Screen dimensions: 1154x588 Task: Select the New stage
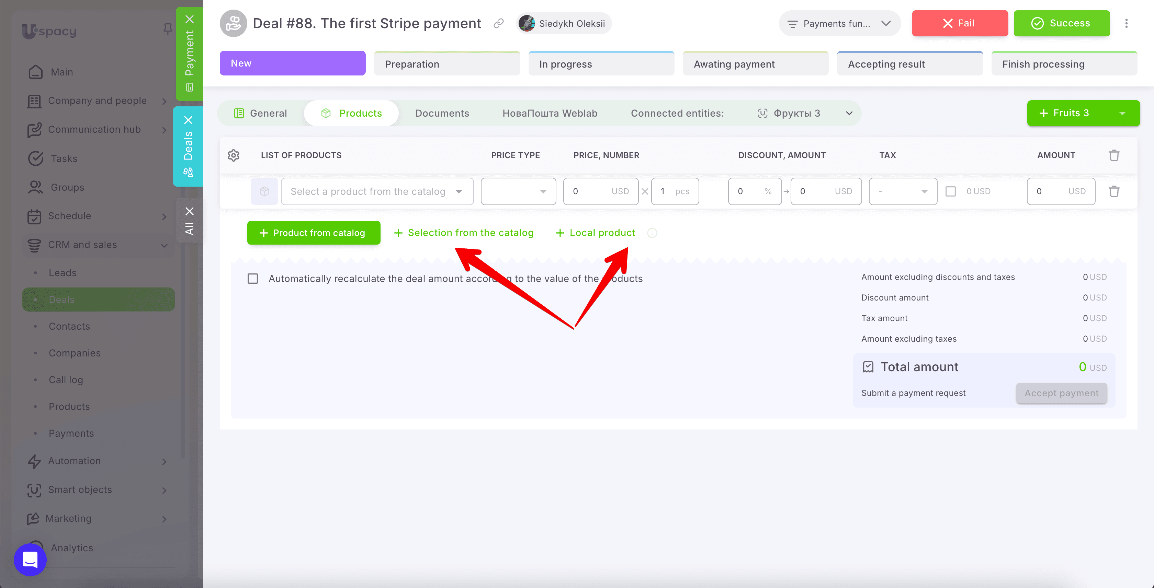293,63
